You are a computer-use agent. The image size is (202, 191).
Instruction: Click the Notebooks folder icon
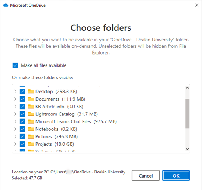[x=31, y=129]
